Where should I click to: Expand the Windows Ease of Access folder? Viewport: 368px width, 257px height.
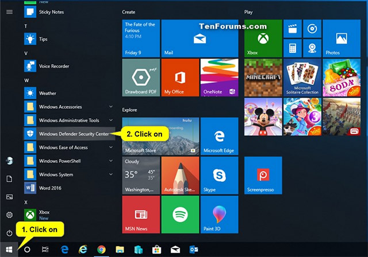click(x=69, y=147)
